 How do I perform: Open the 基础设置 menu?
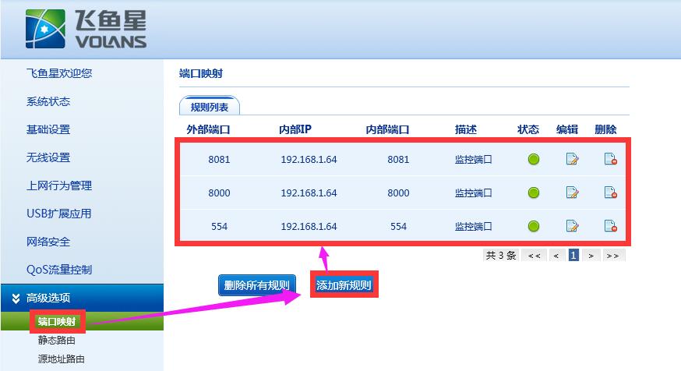click(x=48, y=129)
